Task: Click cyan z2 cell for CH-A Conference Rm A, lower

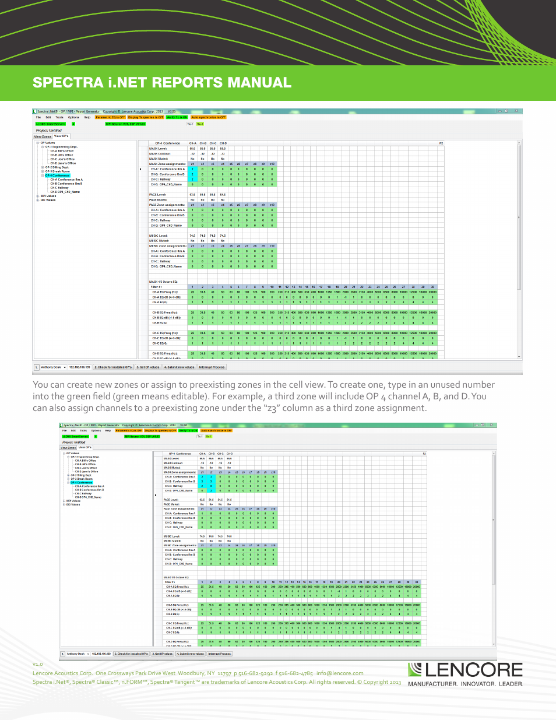Action: point(212,476)
